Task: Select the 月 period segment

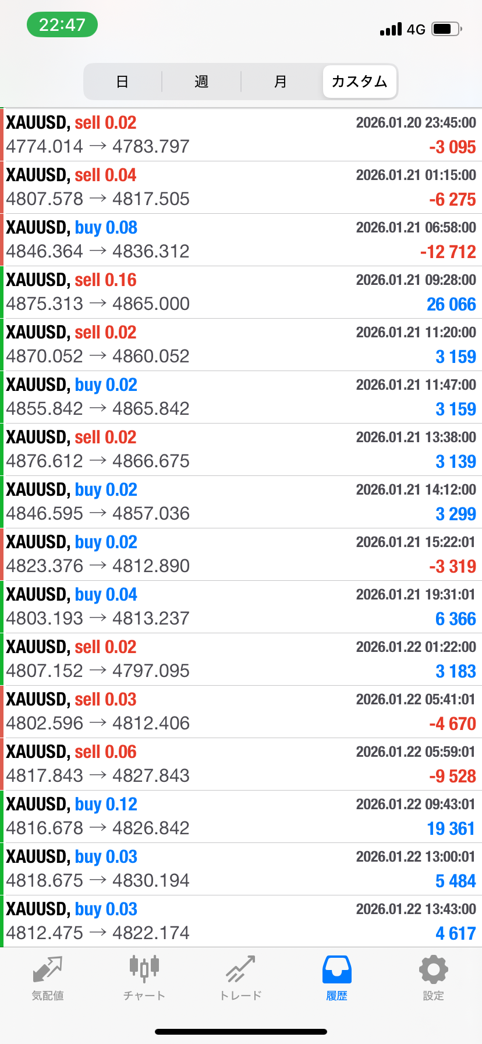Action: pos(281,82)
